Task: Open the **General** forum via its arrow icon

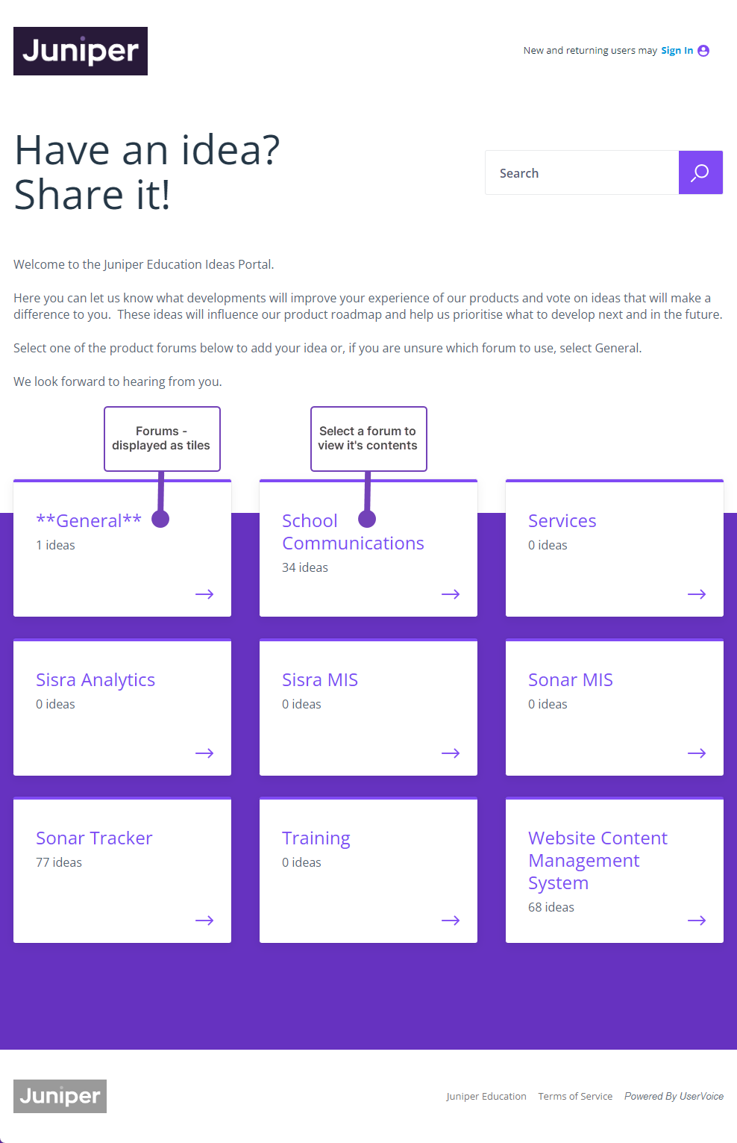Action: click(204, 594)
